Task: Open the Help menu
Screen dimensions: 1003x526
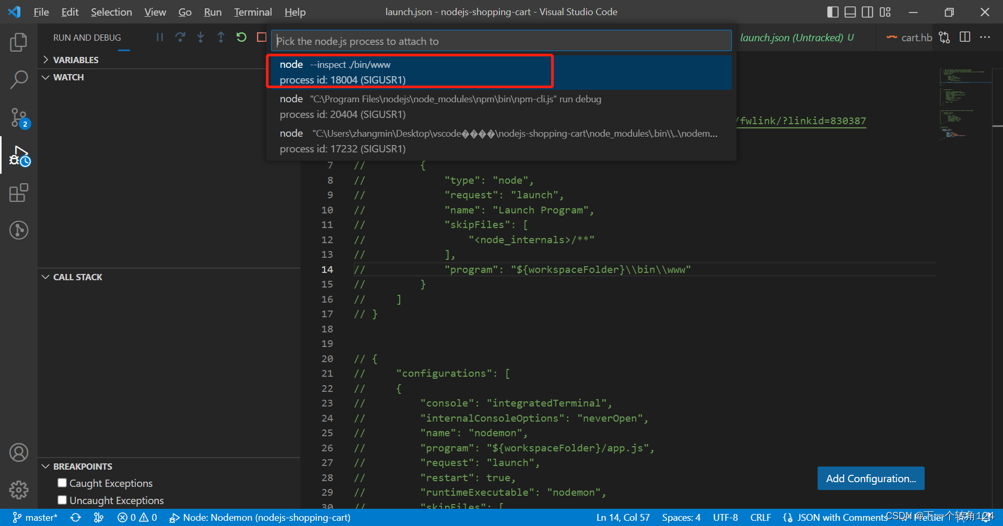Action: click(295, 12)
